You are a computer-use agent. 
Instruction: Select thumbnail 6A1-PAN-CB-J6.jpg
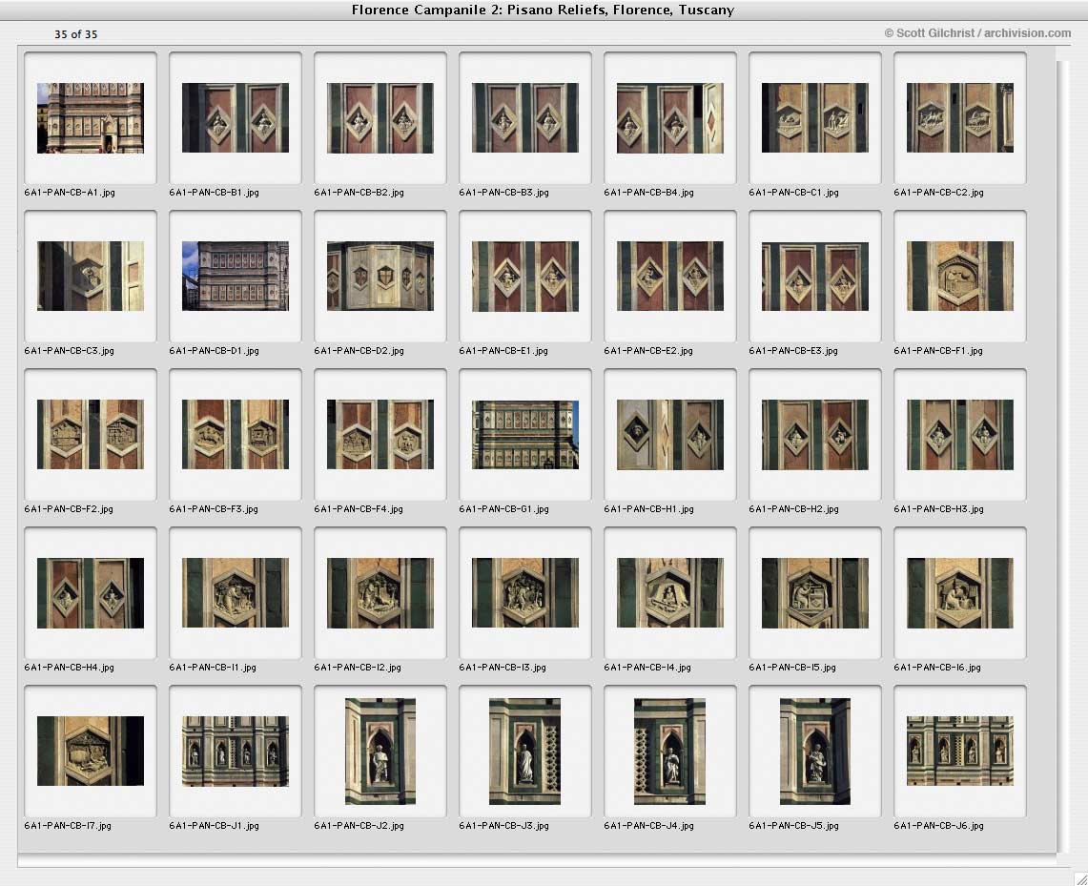click(x=960, y=751)
